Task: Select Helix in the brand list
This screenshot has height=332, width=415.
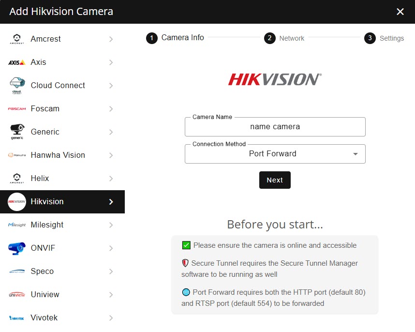Action: point(62,179)
